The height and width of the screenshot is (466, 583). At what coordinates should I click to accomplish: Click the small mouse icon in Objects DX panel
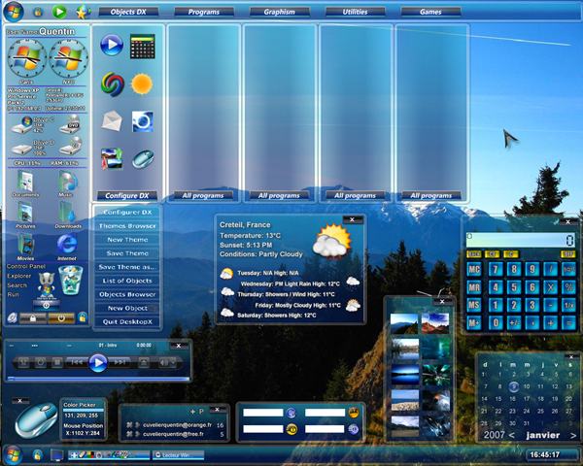tap(143, 159)
